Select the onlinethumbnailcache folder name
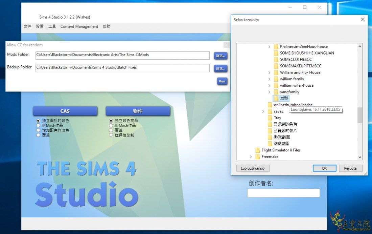This screenshot has height=234, width=372. pos(293,105)
